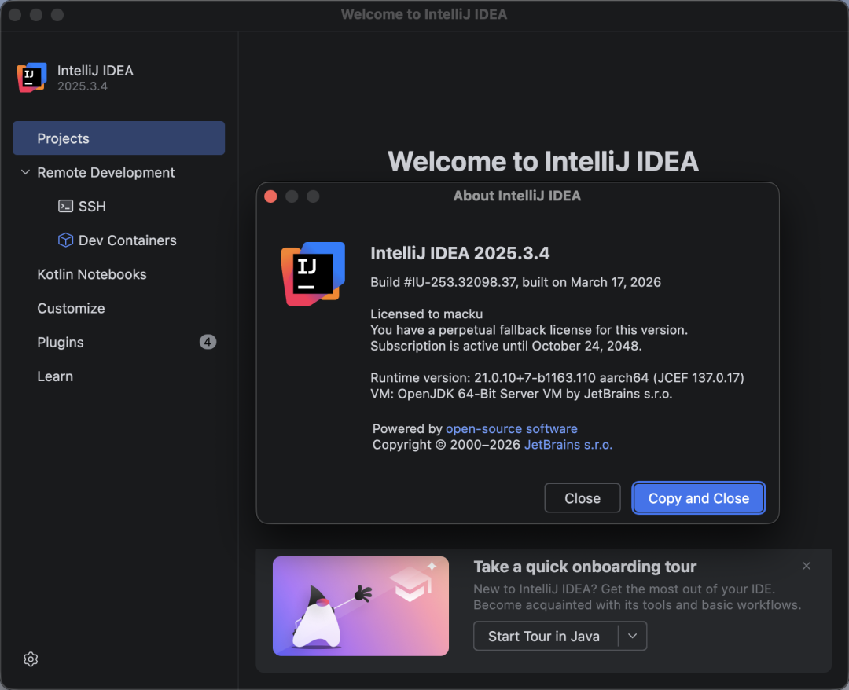The image size is (849, 690).
Task: Open the Start Tour dropdown arrow
Action: point(633,637)
